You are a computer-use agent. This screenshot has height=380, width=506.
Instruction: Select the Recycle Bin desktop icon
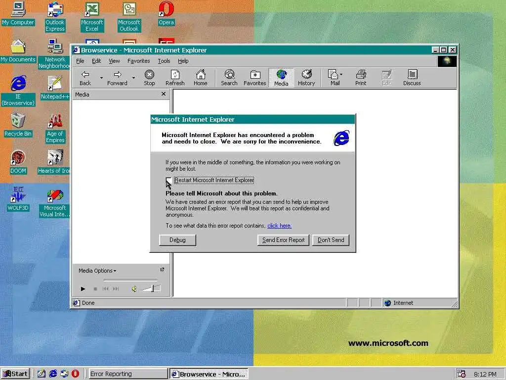(x=18, y=125)
